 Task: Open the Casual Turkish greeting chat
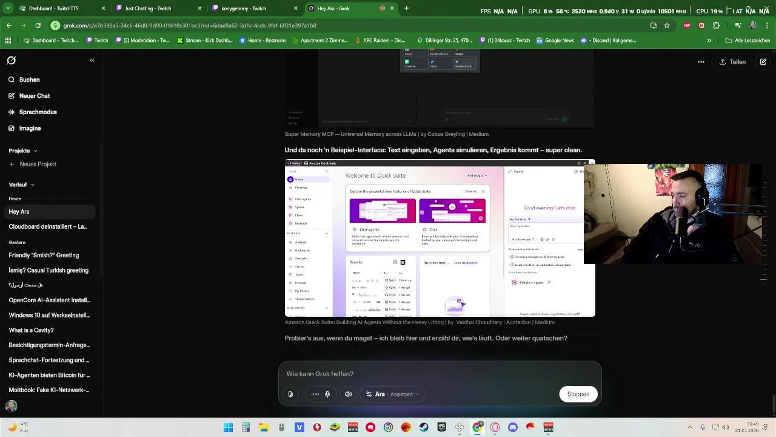click(x=48, y=271)
